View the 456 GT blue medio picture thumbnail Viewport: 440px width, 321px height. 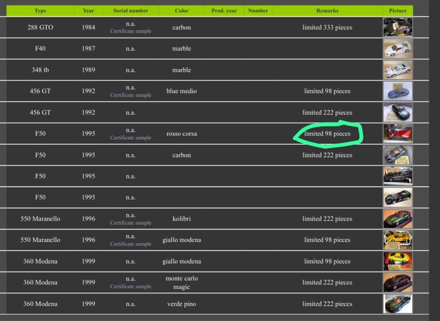point(398,91)
